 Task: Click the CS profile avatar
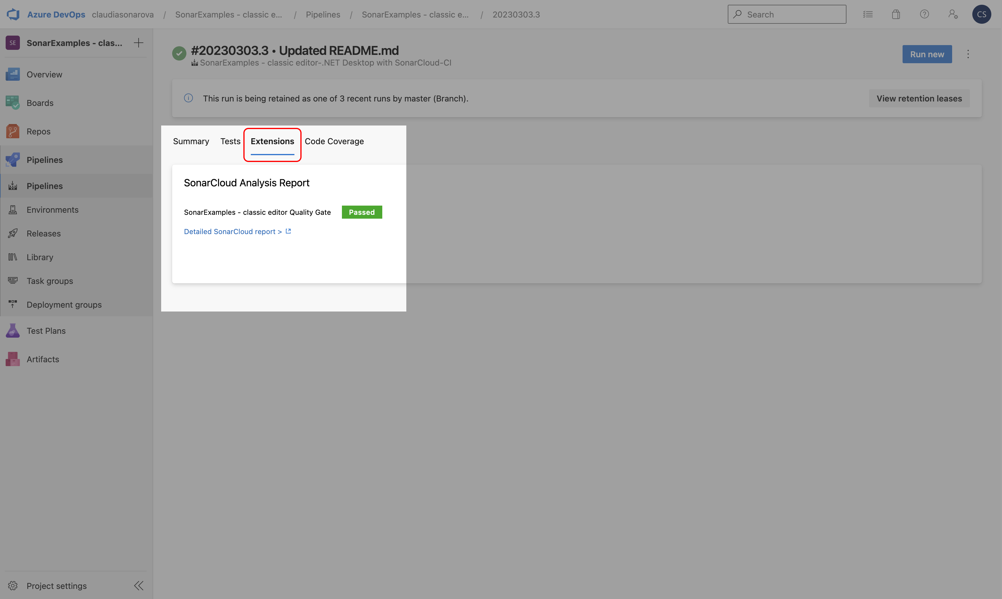(982, 14)
